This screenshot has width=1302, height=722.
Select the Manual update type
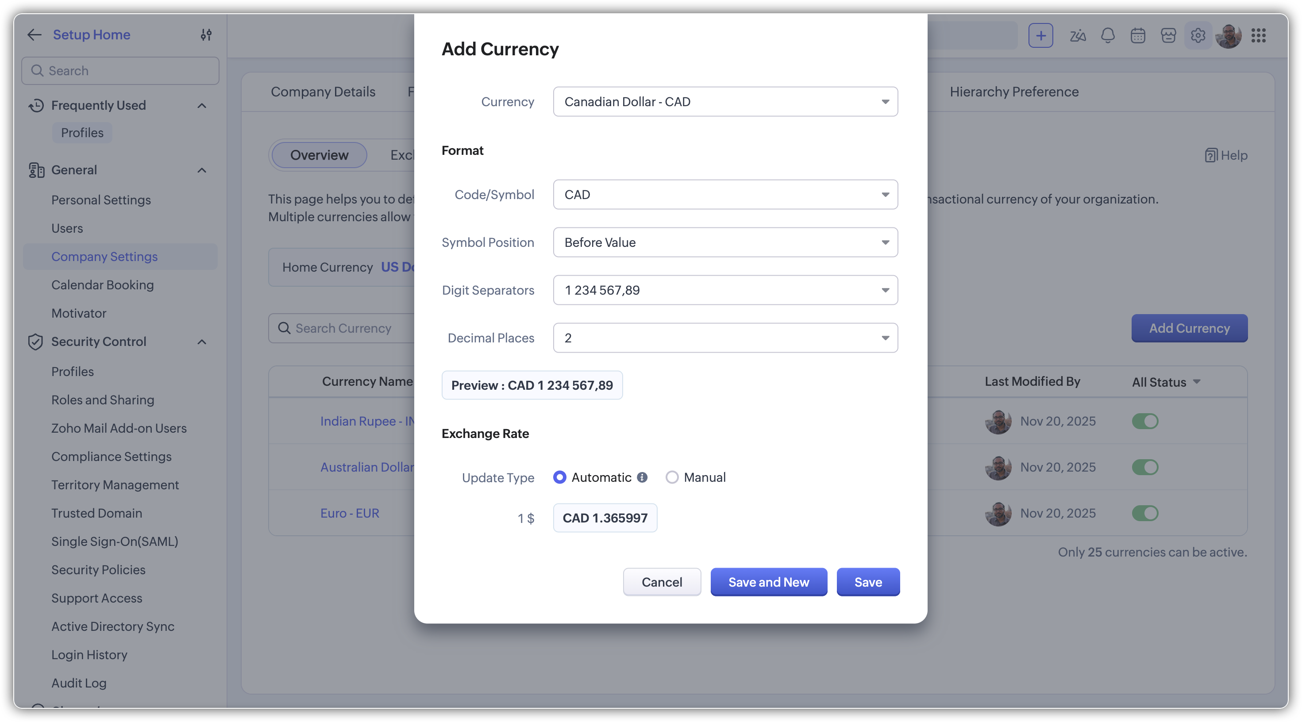pyautogui.click(x=672, y=477)
